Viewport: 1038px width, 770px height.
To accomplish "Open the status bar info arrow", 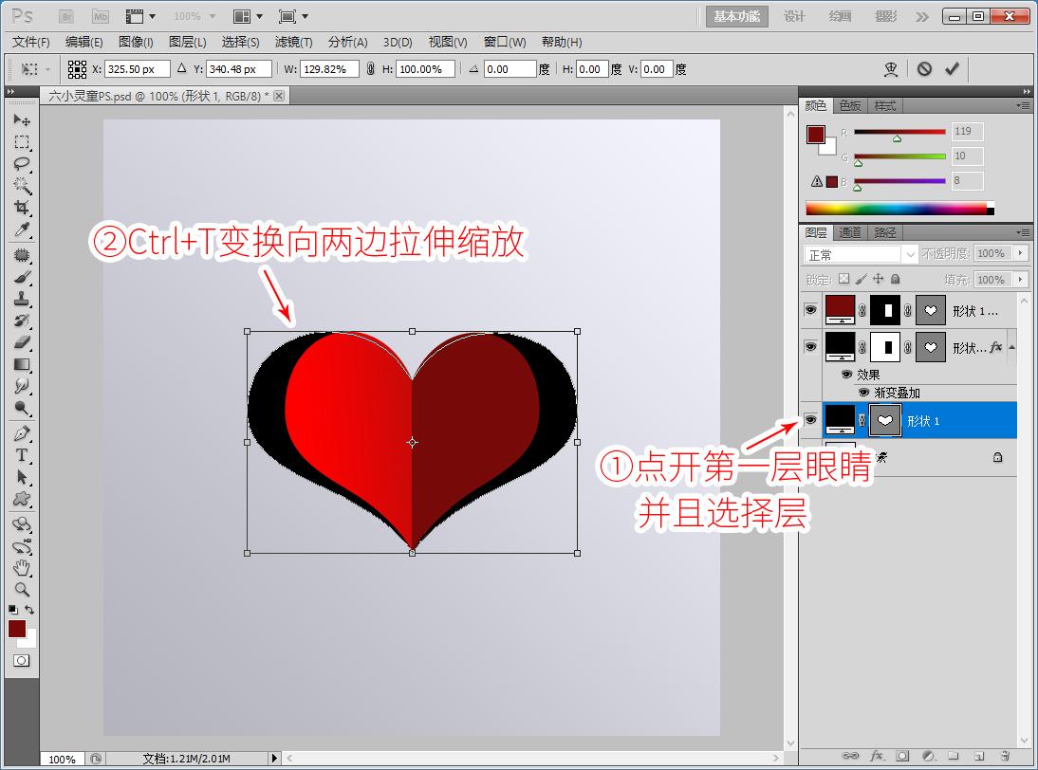I will coord(275,758).
